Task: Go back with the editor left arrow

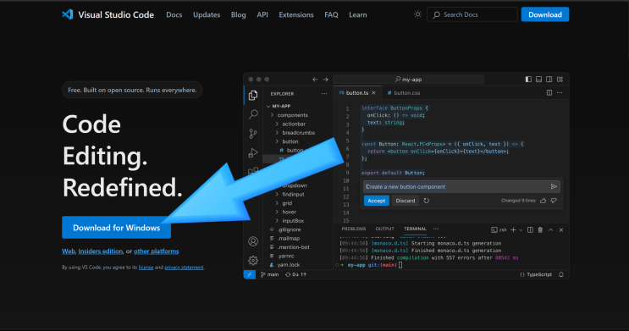Action: point(315,80)
